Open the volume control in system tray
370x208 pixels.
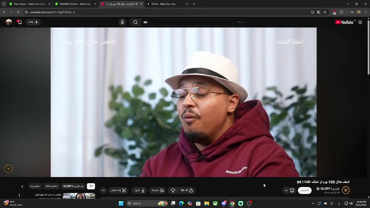click(351, 203)
